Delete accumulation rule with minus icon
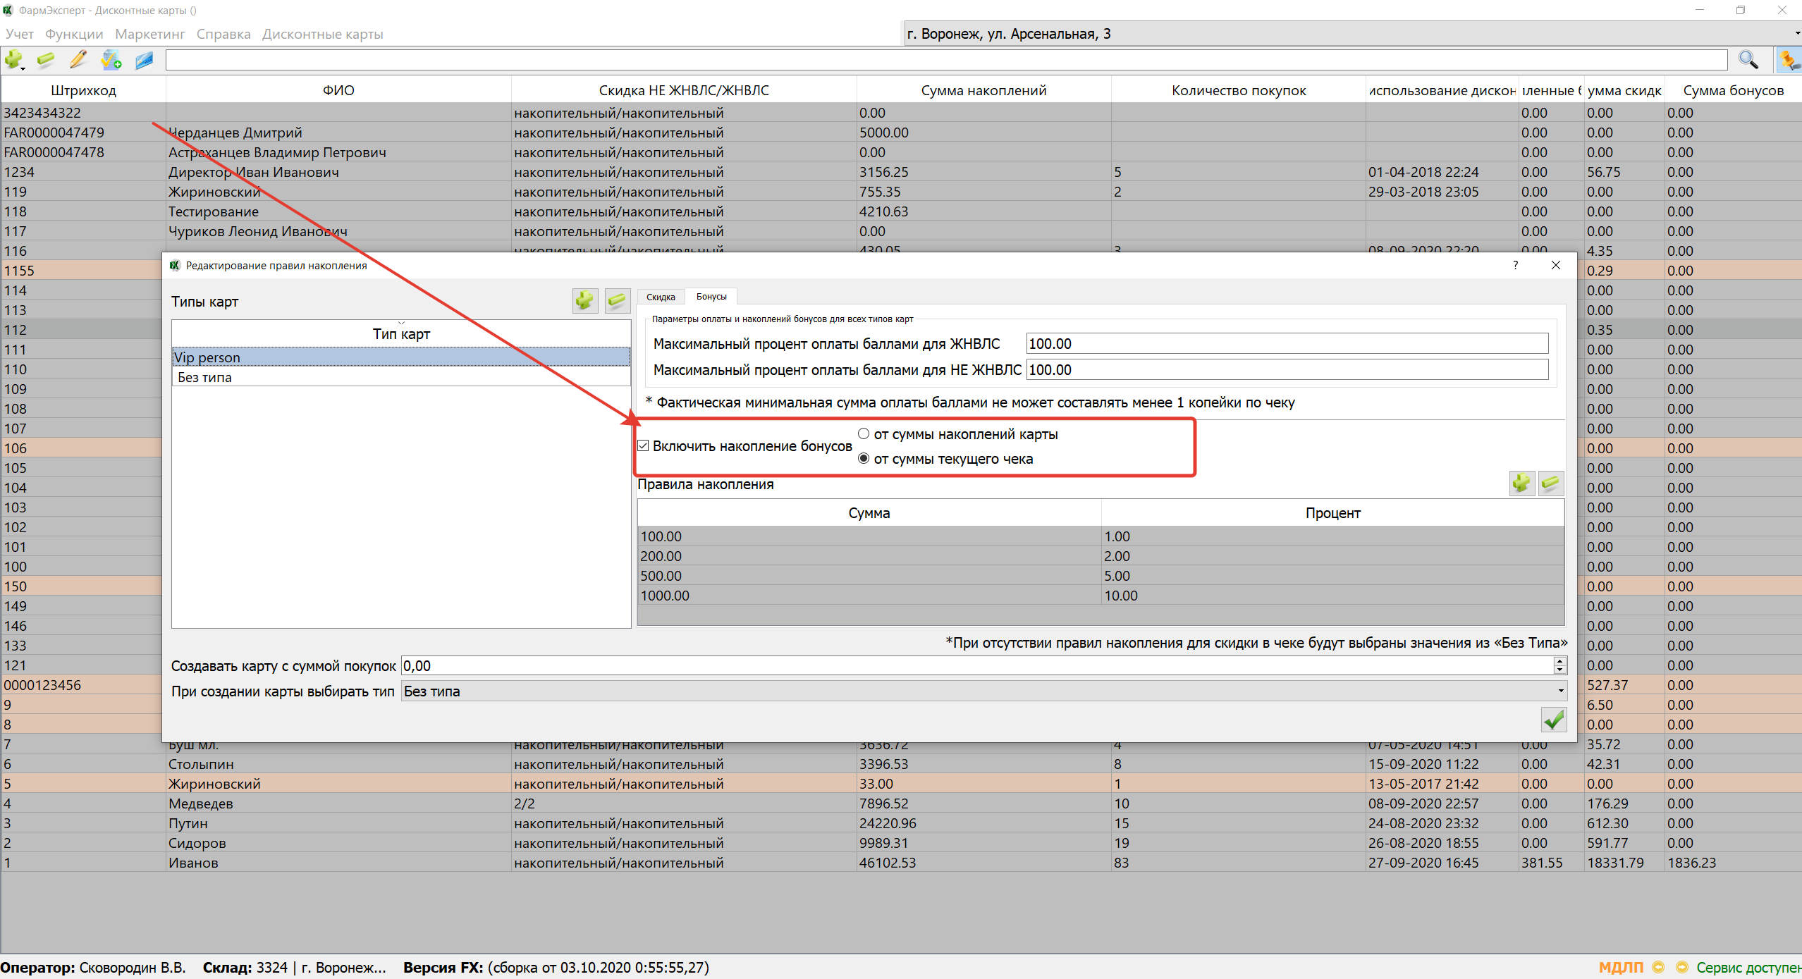This screenshot has height=979, width=1802. [x=1551, y=483]
